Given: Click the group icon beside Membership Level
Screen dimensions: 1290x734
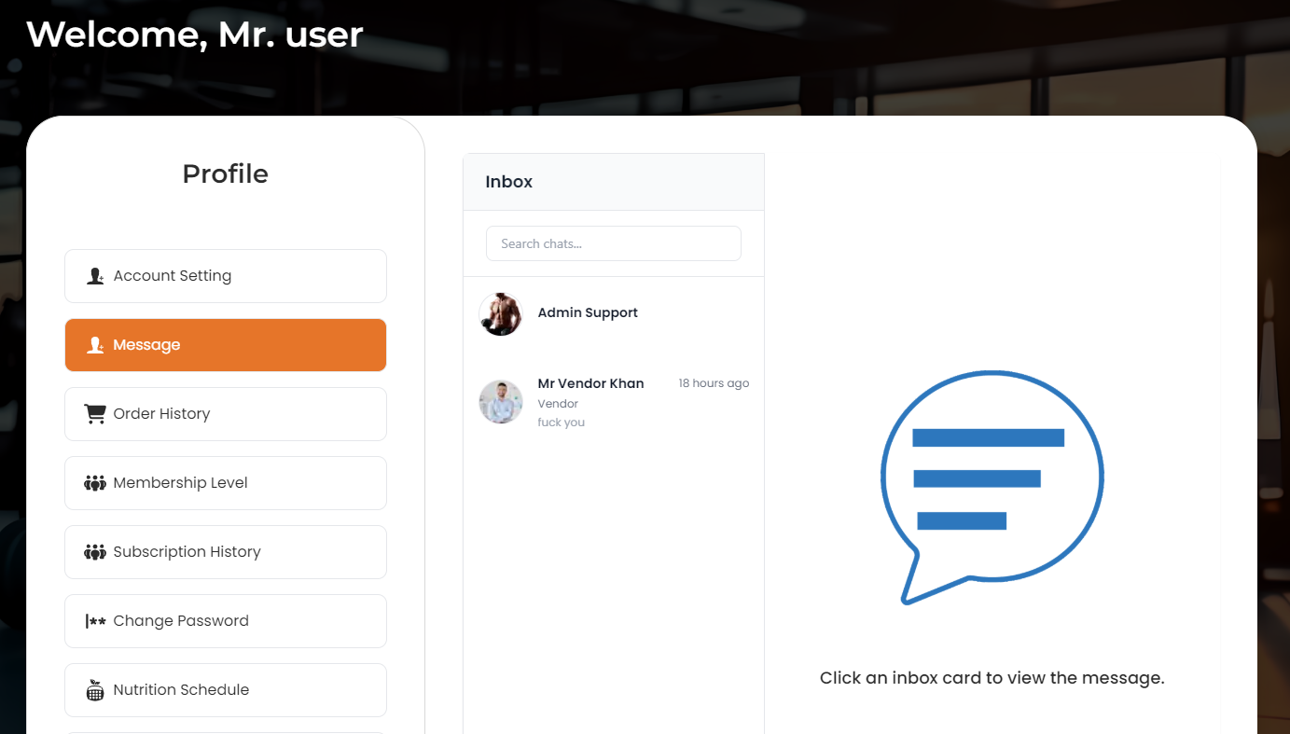Looking at the screenshot, I should tap(95, 483).
